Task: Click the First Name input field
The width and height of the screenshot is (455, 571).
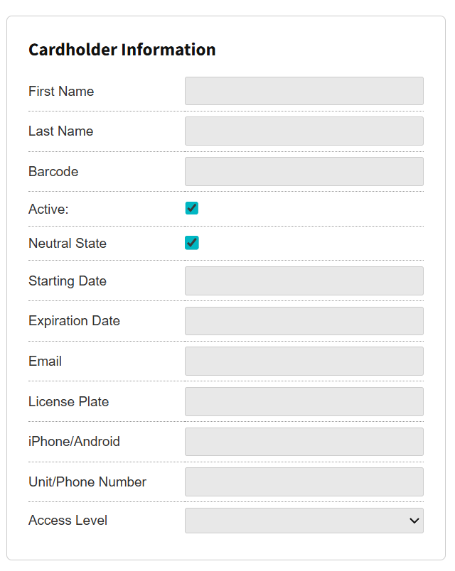Action: click(x=304, y=91)
